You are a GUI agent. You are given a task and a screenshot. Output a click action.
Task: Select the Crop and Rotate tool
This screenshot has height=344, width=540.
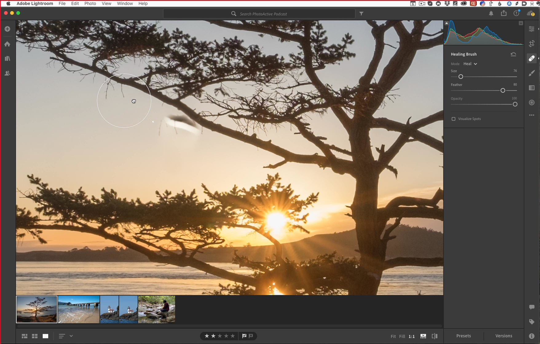(x=531, y=44)
